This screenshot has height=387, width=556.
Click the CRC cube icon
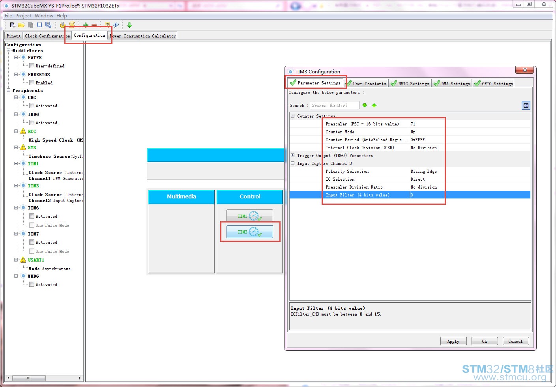[23, 97]
